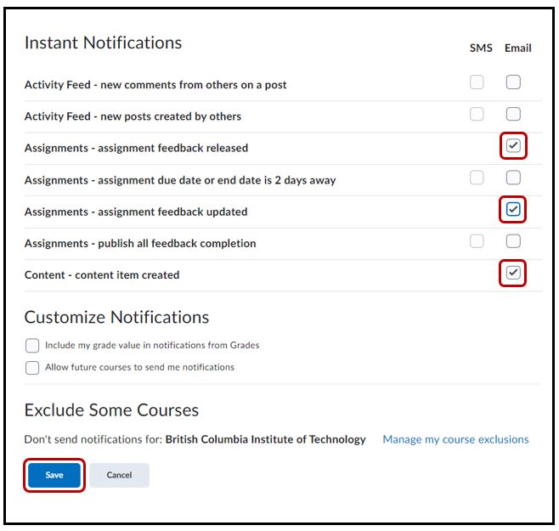559x531 pixels.
Task: Enable SMS for assignment due date reminder
Action: (x=477, y=178)
